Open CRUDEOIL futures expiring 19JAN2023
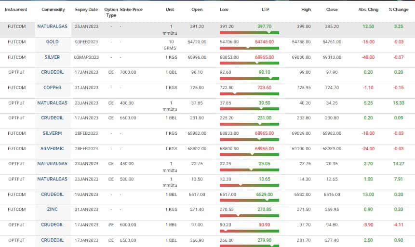This screenshot has height=247, width=415. (52, 194)
